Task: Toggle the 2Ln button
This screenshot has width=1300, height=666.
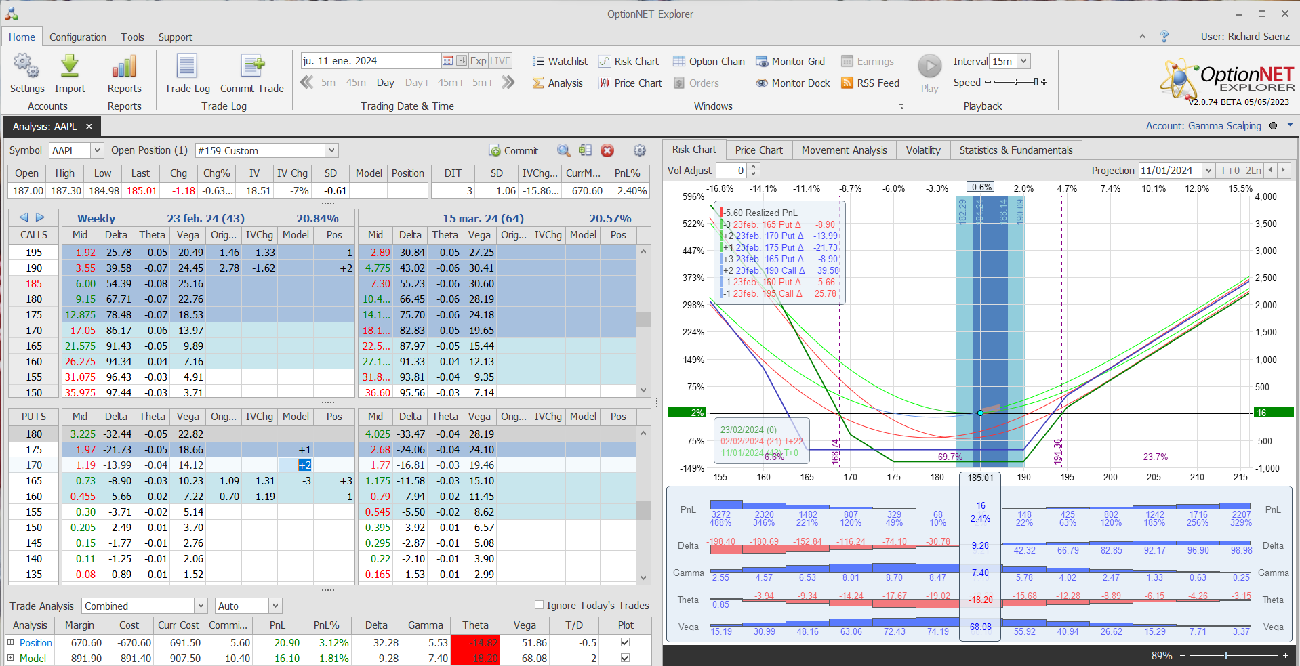Action: pos(1254,171)
